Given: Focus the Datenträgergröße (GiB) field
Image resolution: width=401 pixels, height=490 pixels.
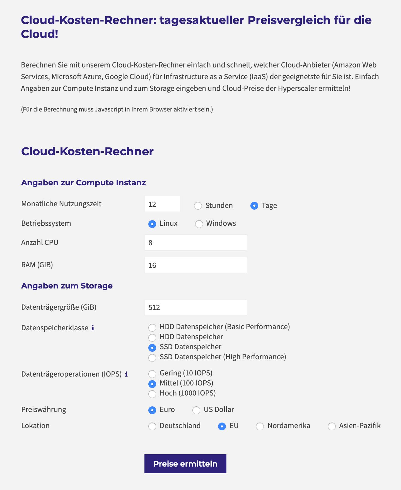Looking at the screenshot, I should click(x=196, y=307).
